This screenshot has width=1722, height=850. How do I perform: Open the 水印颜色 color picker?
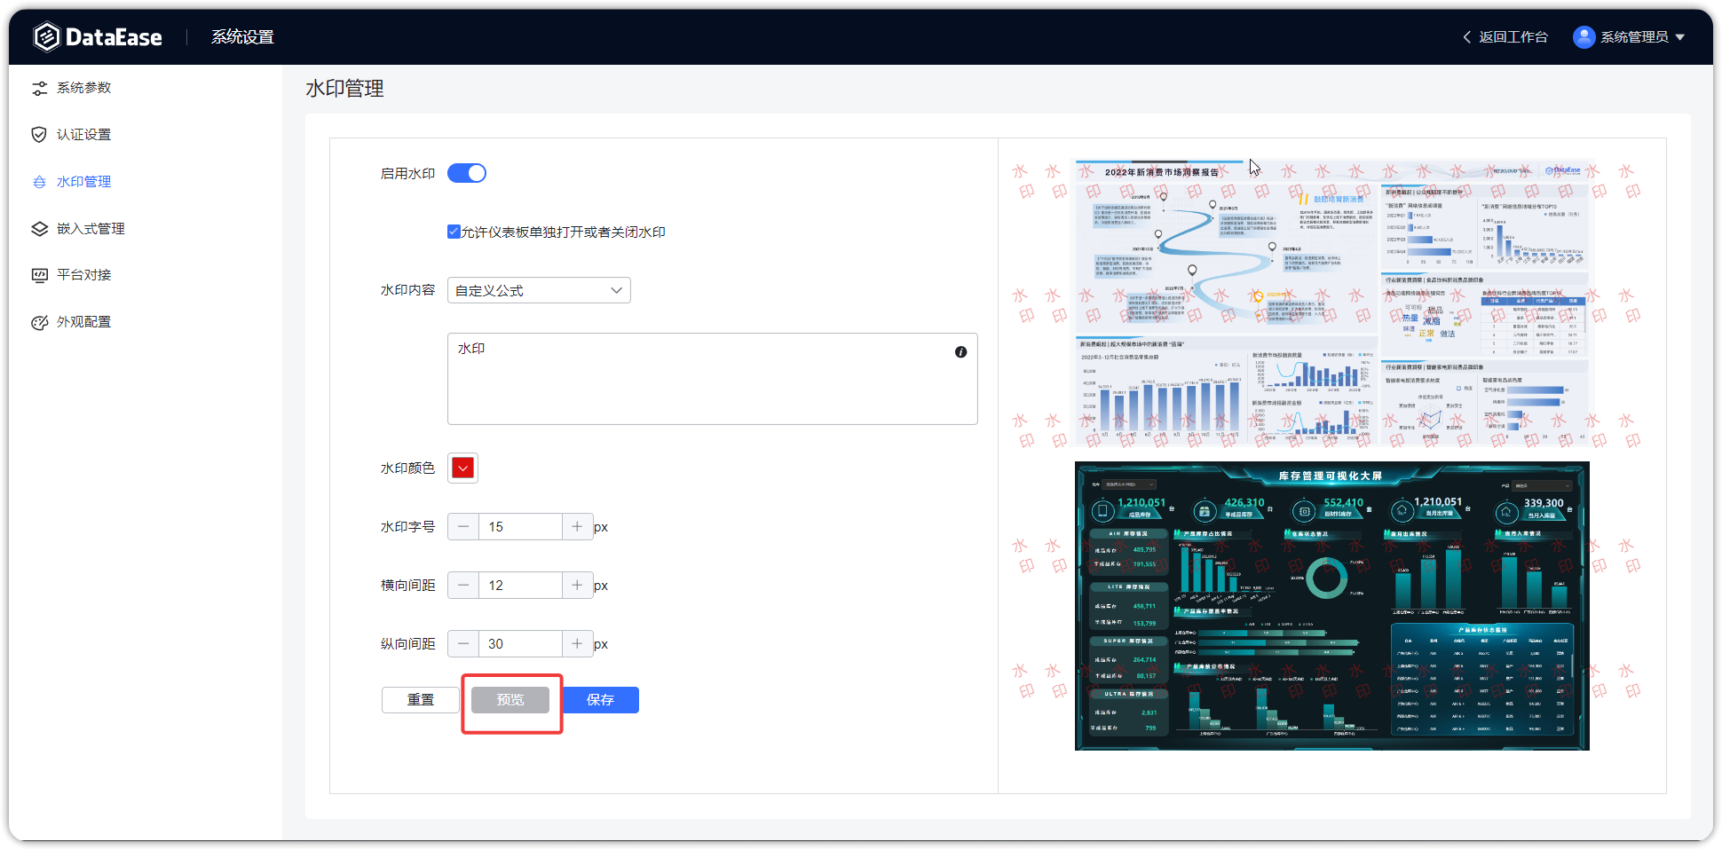[462, 468]
